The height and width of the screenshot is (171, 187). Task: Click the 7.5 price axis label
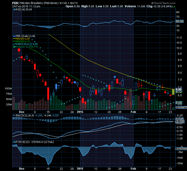[x=180, y=79]
